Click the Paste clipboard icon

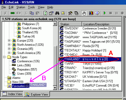[38, 13]
